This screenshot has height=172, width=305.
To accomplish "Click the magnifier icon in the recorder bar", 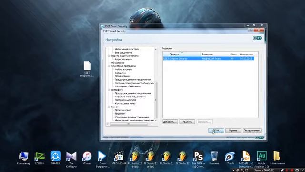I will pyautogui.click(x=242, y=170).
